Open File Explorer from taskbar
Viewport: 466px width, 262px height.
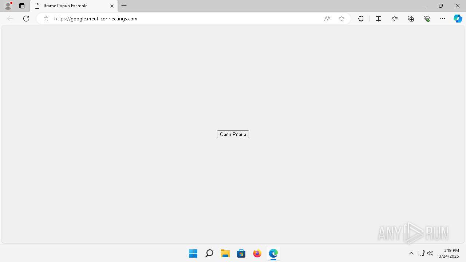click(225, 253)
